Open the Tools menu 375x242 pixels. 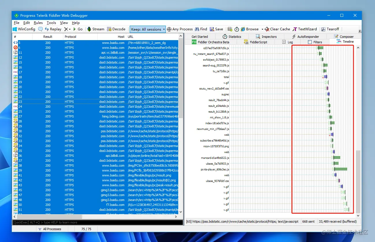click(51, 23)
